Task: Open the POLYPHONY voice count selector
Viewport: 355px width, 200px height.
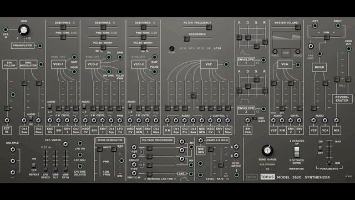Action: click(x=267, y=169)
